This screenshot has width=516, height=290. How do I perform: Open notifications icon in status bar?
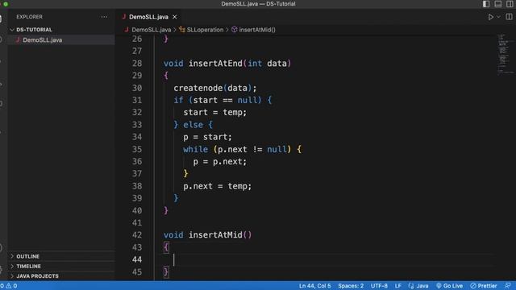[x=508, y=286]
